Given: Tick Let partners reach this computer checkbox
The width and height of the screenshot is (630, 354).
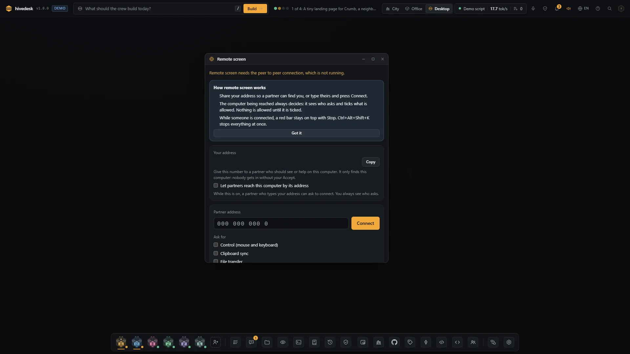Looking at the screenshot, I should click(x=216, y=186).
